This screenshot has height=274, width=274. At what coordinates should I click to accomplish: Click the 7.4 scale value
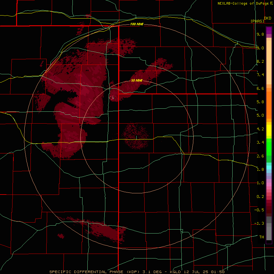(x=260, y=75)
